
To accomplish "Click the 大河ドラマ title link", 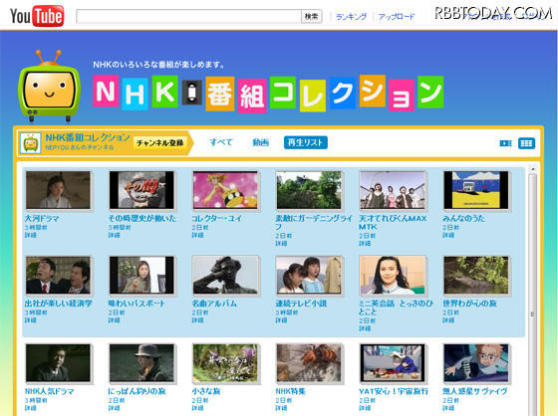I will coord(42,218).
